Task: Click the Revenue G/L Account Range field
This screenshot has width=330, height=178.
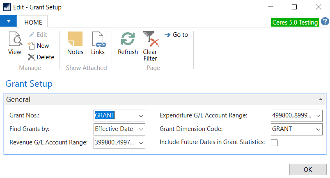Action: (116, 142)
